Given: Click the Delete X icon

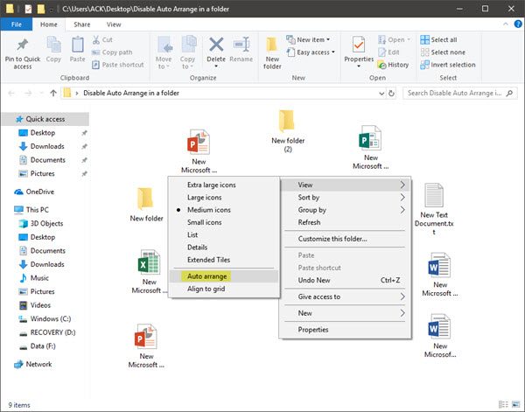Looking at the screenshot, I should click(x=216, y=45).
